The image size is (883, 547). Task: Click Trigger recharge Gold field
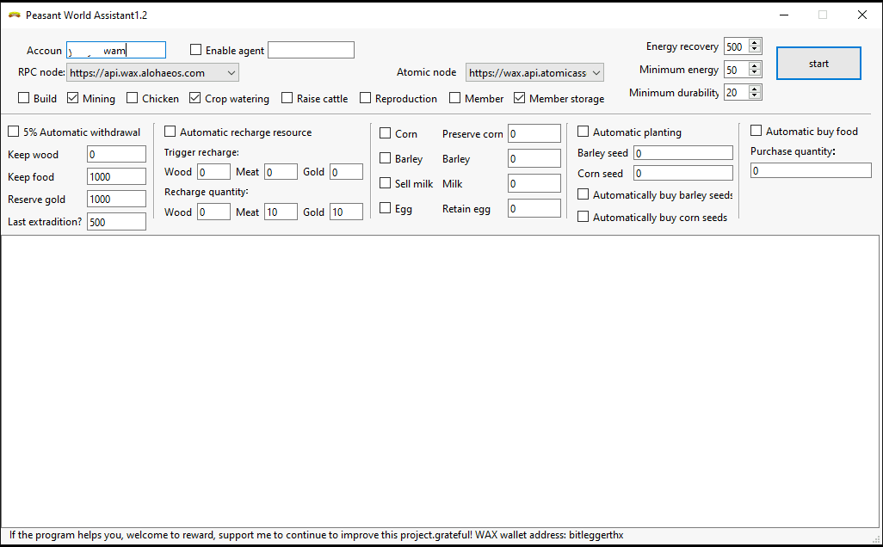point(346,172)
